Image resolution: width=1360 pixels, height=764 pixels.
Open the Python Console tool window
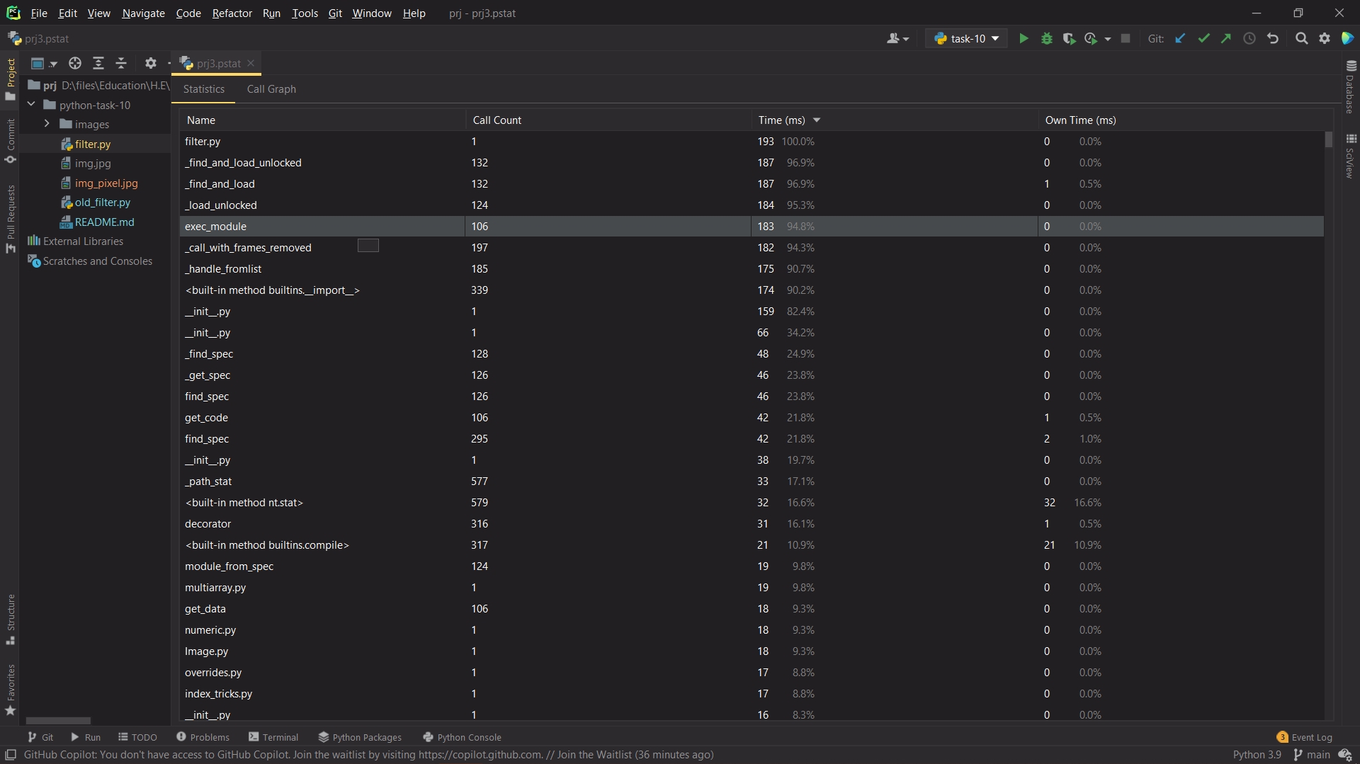coord(469,736)
